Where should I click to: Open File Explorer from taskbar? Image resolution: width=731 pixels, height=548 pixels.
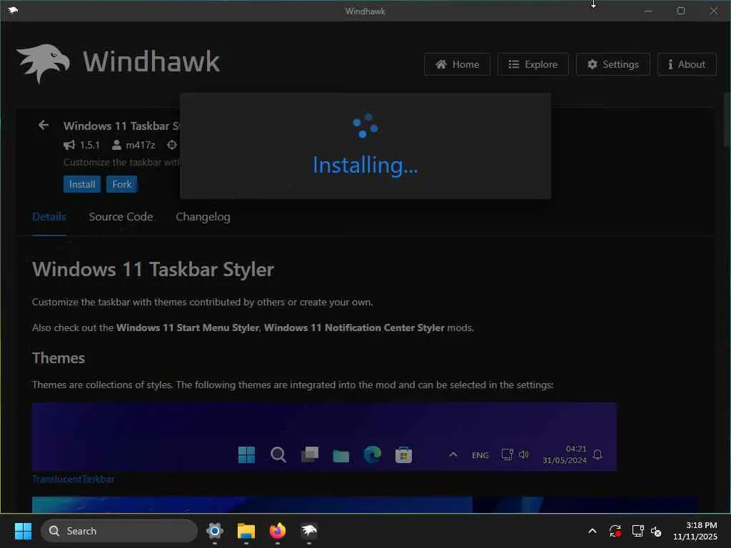coord(246,531)
